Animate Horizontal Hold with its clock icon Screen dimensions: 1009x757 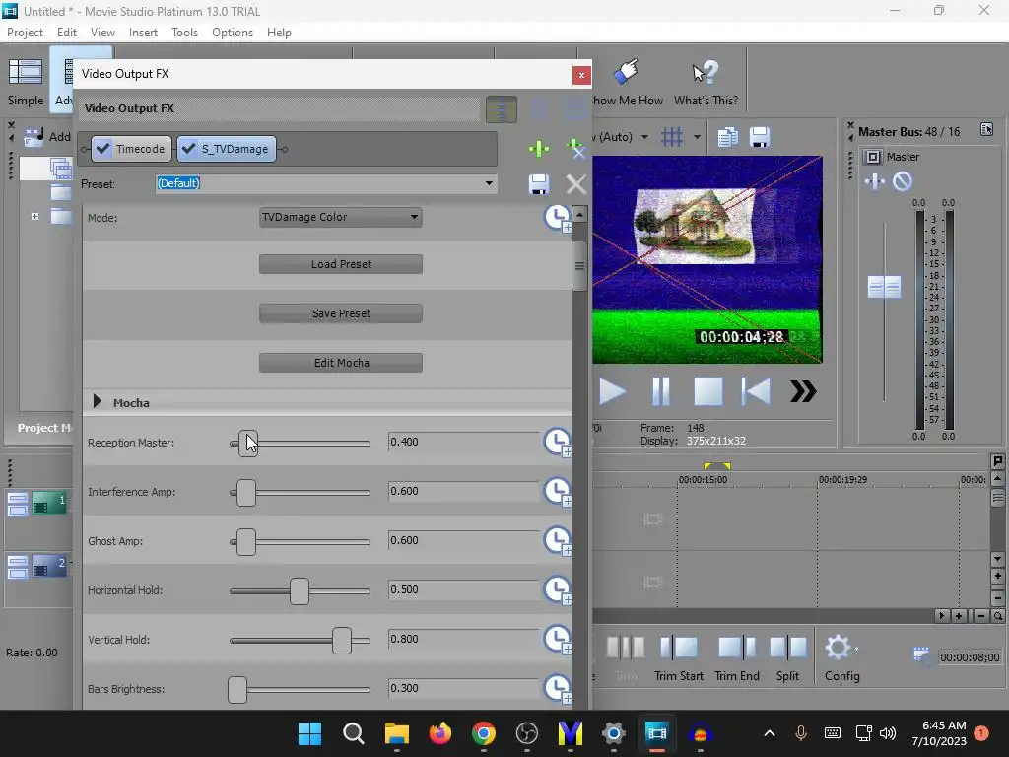coord(558,589)
